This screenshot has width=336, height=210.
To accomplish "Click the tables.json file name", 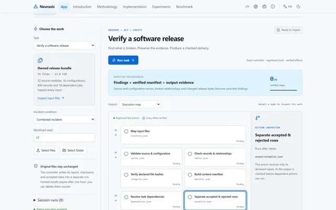I will click(201, 158).
